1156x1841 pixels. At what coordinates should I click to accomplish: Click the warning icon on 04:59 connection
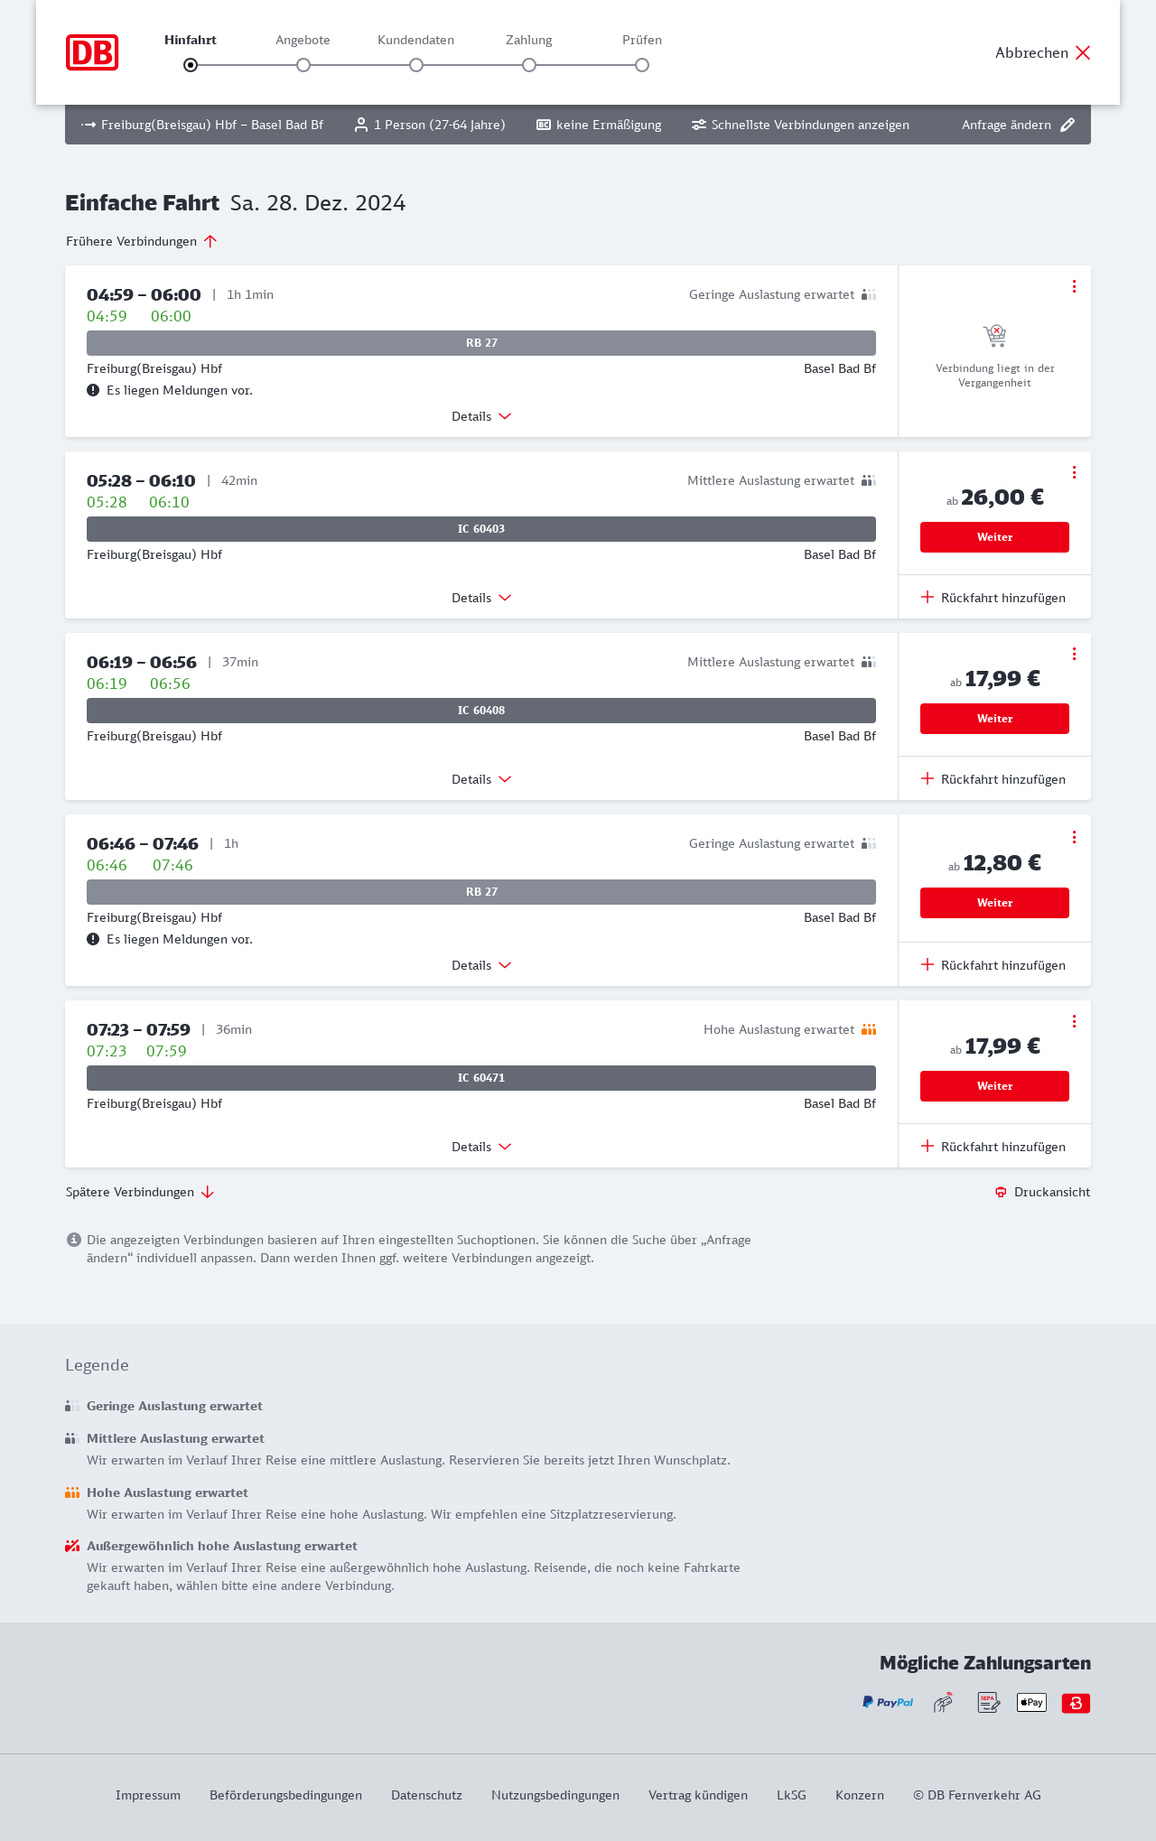tap(93, 390)
